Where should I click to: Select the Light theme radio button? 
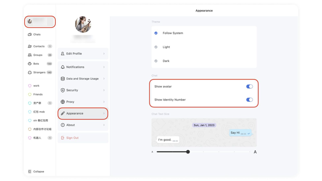(156, 47)
